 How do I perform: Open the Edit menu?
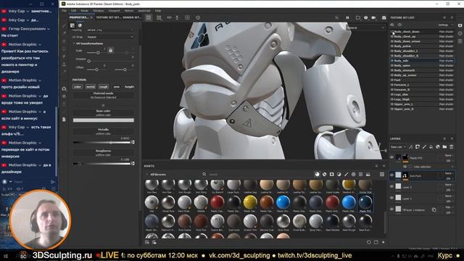(73, 11)
